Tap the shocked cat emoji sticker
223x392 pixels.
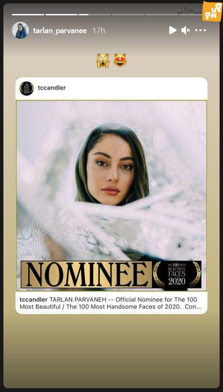click(103, 60)
